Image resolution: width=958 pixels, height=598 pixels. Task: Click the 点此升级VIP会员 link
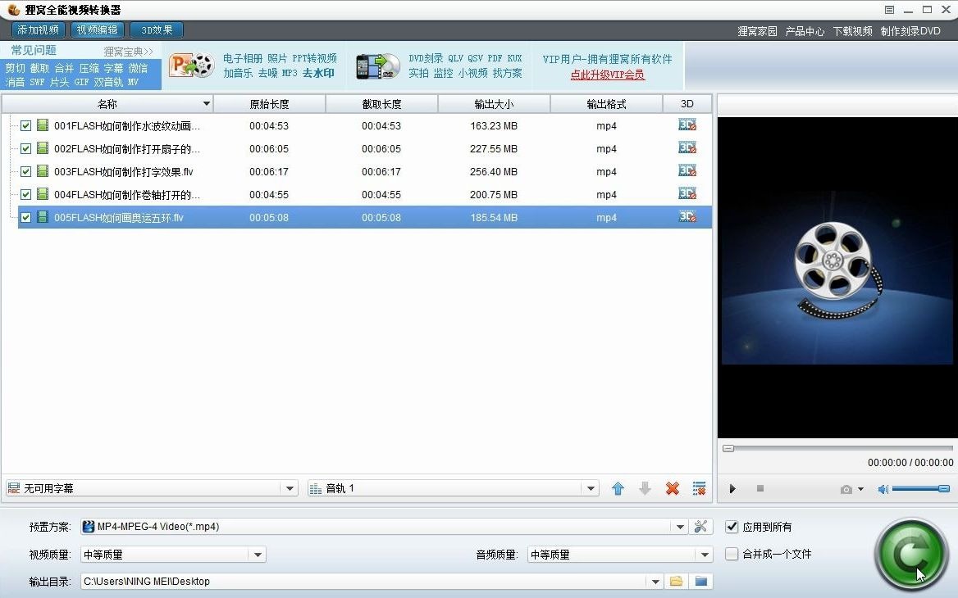pos(607,73)
